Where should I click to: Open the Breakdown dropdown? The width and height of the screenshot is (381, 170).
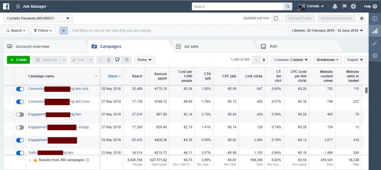327,60
